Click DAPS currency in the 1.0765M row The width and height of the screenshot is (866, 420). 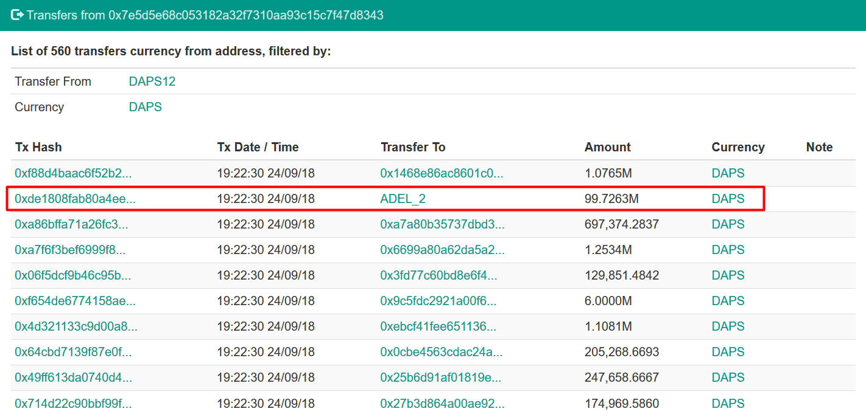[728, 173]
